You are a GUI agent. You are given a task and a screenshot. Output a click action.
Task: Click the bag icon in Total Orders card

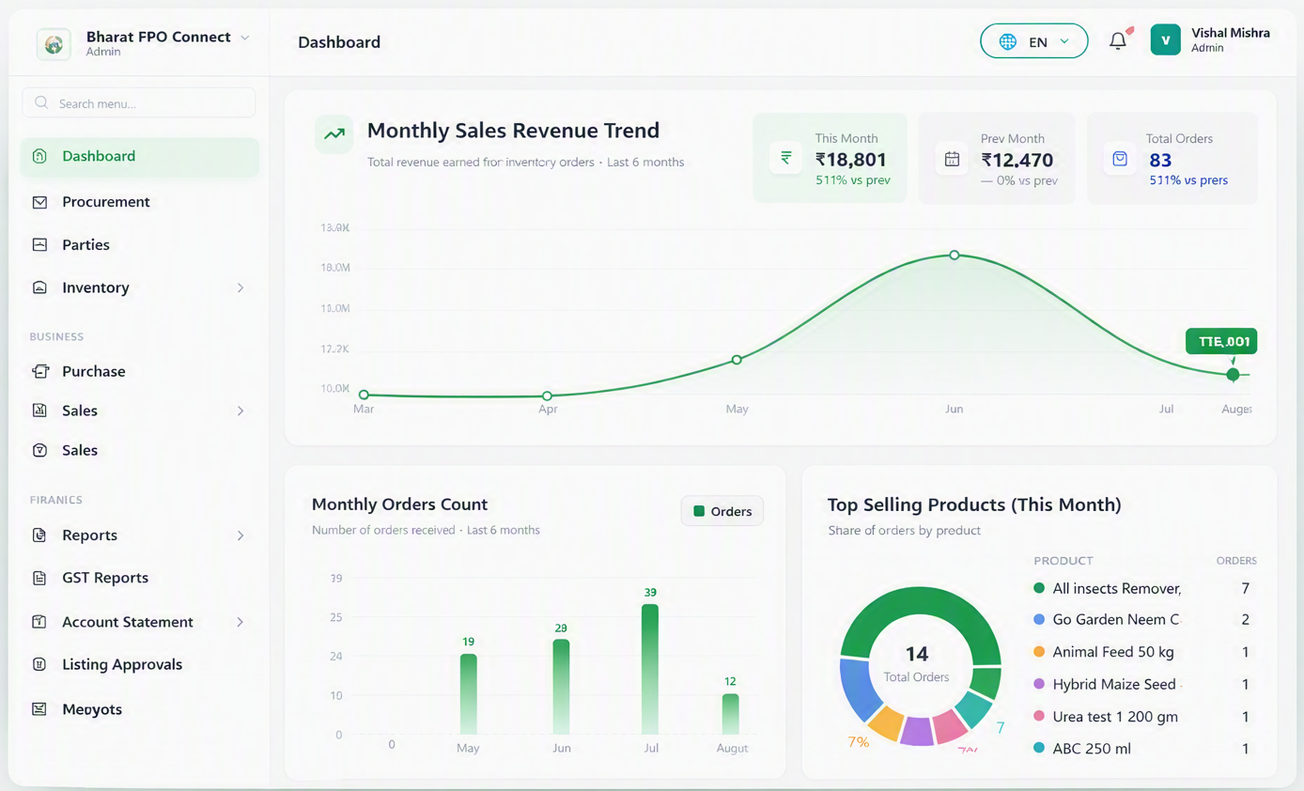[x=1120, y=159]
